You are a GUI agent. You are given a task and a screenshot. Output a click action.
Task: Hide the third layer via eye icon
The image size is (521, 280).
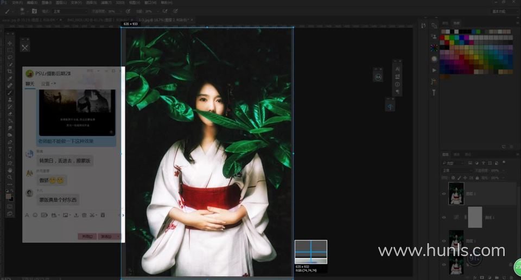(444, 241)
